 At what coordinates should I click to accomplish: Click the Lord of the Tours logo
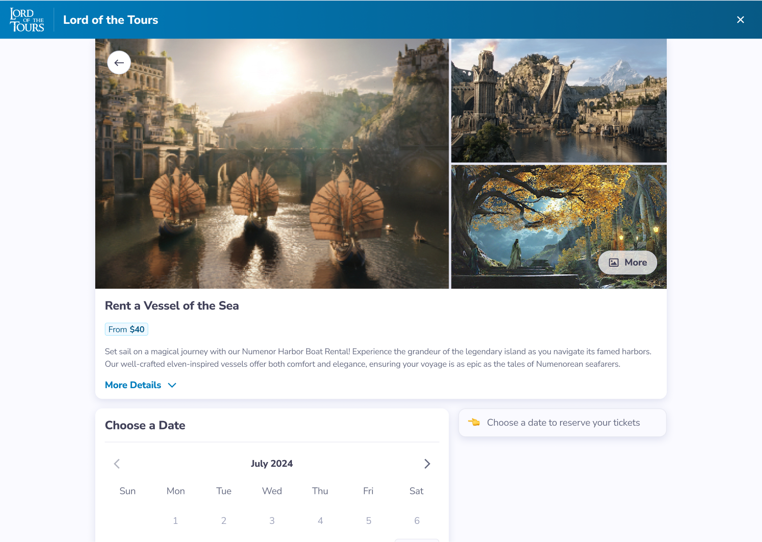pos(27,20)
